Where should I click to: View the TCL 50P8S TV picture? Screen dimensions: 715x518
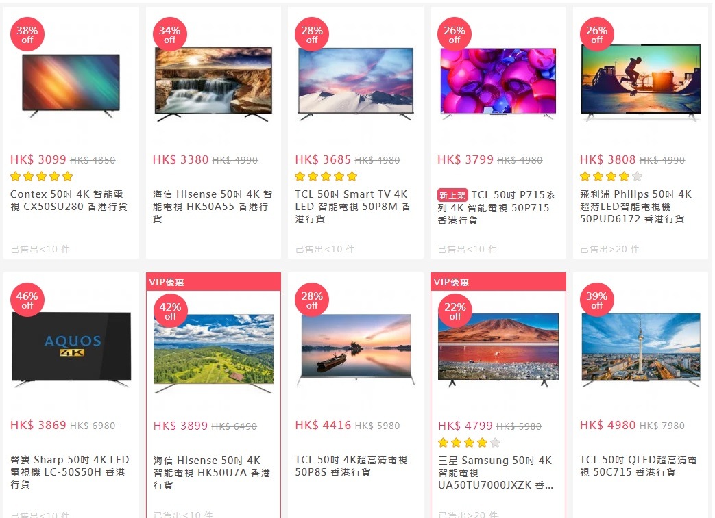tap(356, 349)
